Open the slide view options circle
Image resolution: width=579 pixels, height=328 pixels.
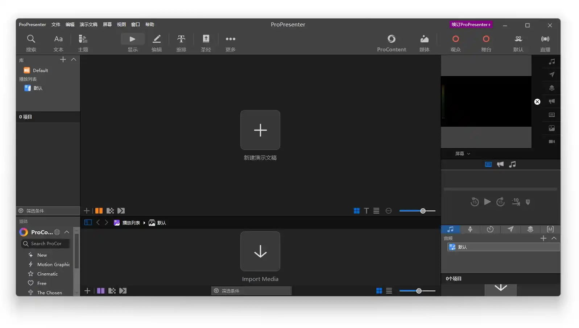(x=389, y=211)
